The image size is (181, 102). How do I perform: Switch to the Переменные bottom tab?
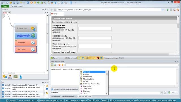click(x=56, y=96)
